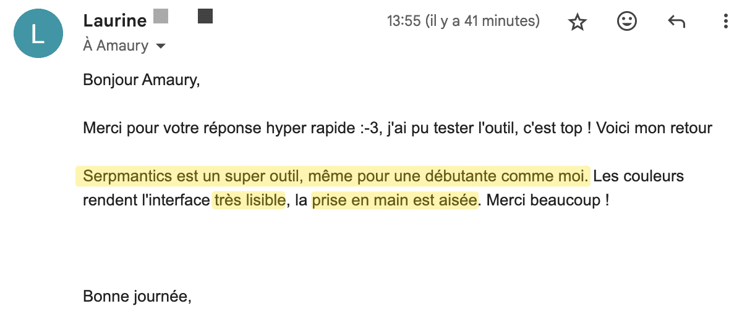Click the "Bonne journée," closing line
This screenshot has width=742, height=322.
pos(137,297)
